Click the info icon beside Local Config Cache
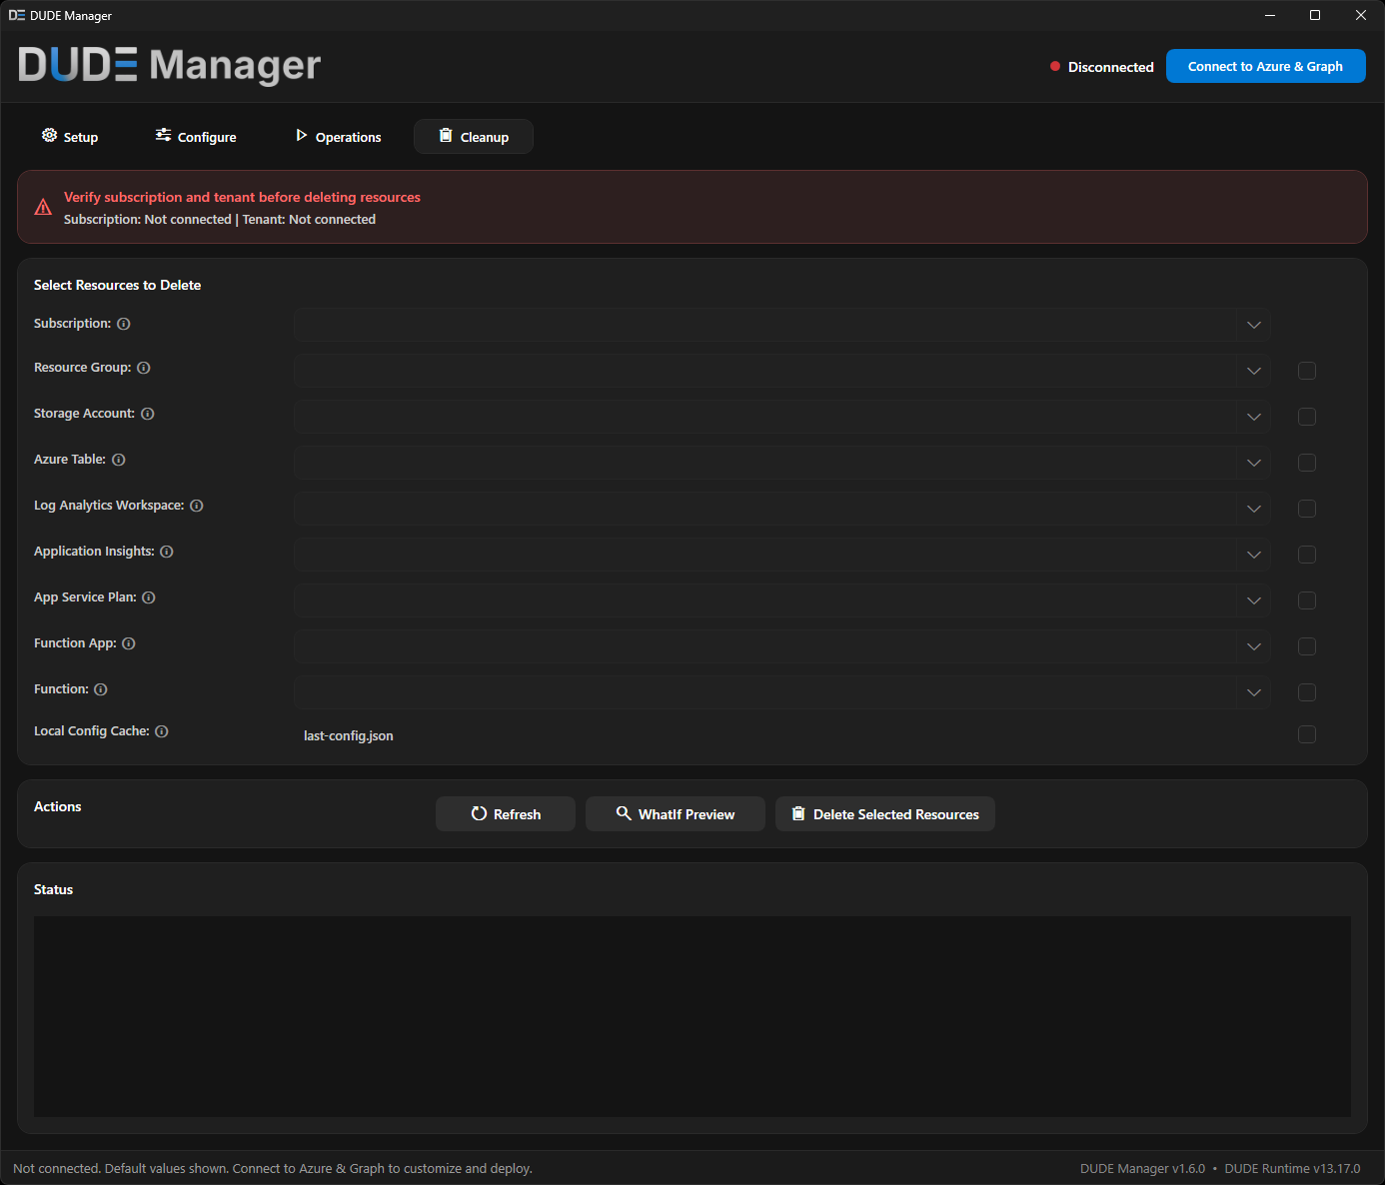Screen dimensions: 1385x1185 point(162,730)
